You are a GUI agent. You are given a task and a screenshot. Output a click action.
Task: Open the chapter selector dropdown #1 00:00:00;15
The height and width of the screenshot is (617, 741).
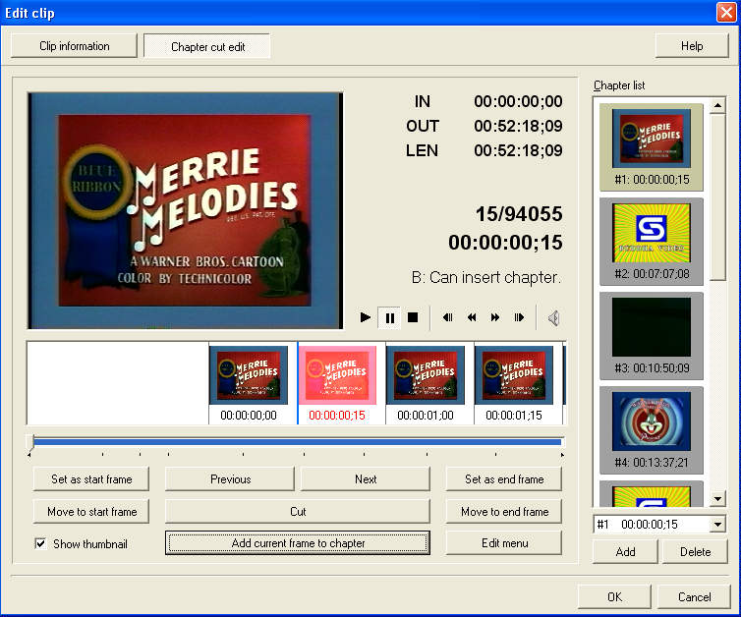click(x=659, y=525)
